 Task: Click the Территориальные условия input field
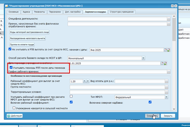(117, 92)
